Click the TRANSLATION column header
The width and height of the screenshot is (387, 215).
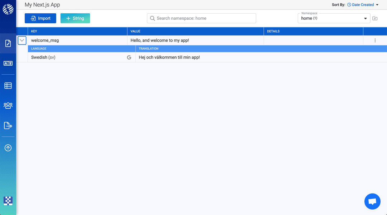(x=148, y=48)
